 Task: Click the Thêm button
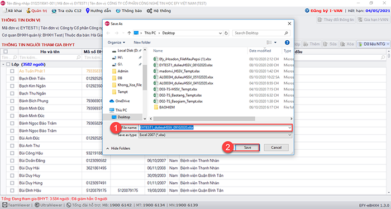[312, 44]
